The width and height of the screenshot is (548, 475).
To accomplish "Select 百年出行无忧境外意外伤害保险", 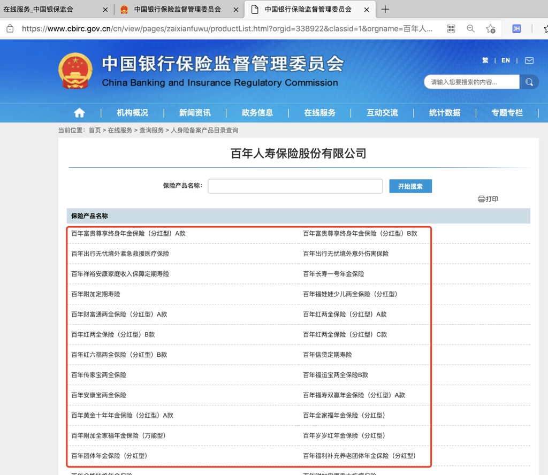I will [346, 254].
